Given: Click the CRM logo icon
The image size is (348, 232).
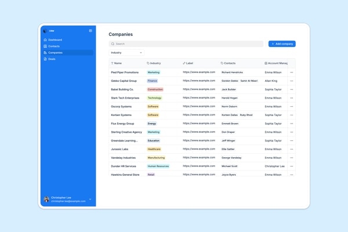Looking at the screenshot, I should (x=45, y=31).
